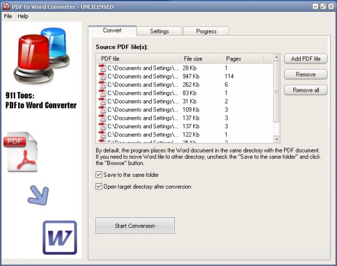
Task: Click the app icon in the title bar
Action: click(x=6, y=6)
